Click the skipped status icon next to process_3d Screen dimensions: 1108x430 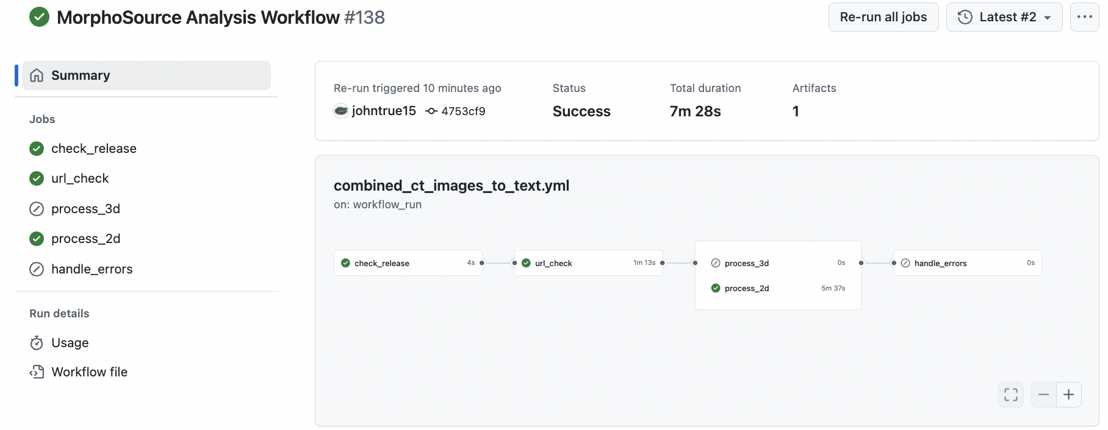36,208
